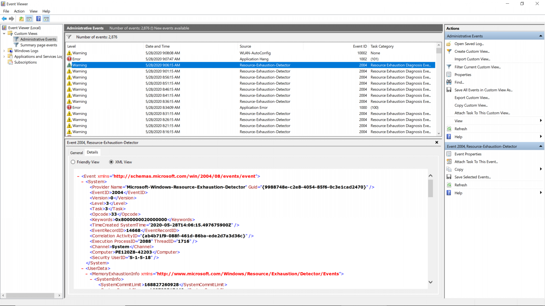Image resolution: width=545 pixels, height=306 pixels.
Task: Switch to the General tab
Action: 76,152
